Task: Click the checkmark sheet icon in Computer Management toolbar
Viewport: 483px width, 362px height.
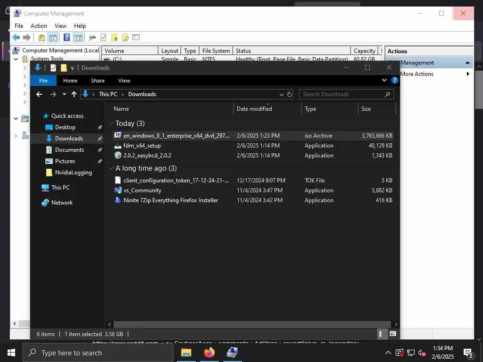Action: (x=103, y=38)
